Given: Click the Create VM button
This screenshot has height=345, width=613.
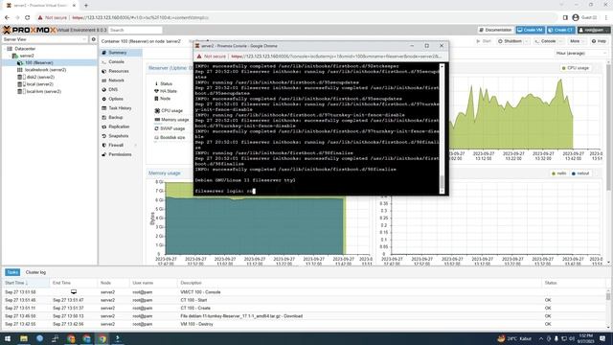Looking at the screenshot, I should point(530,30).
